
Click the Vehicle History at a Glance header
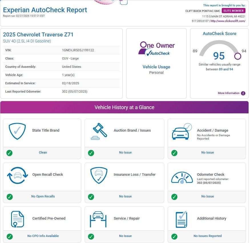[124, 107]
